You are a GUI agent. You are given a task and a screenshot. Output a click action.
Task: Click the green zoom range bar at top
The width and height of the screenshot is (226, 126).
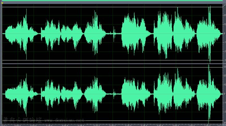pos(113,1)
